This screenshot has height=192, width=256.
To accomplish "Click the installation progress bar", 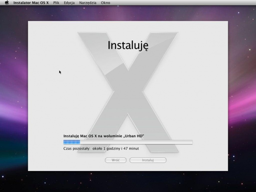I will [x=128, y=142].
